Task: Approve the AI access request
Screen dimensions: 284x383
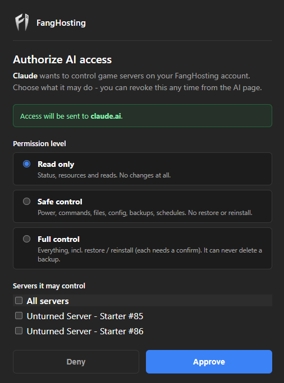Action: 209,362
